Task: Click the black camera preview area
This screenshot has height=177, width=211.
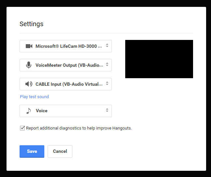Action: (159, 59)
